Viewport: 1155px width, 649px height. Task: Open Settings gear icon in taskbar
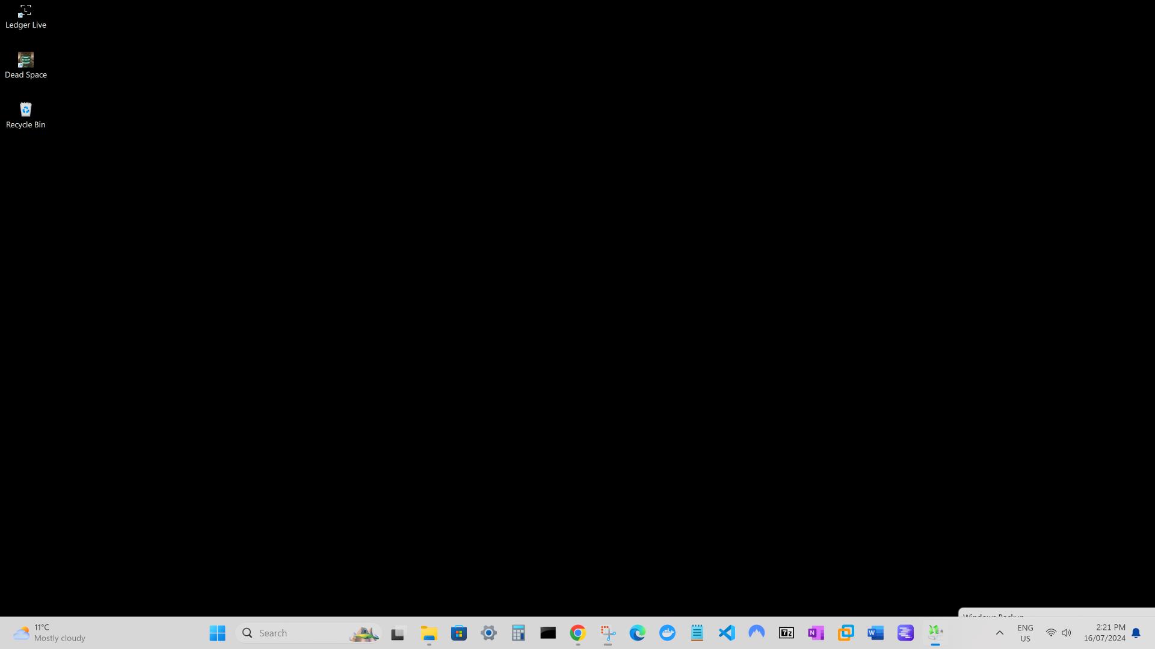click(x=488, y=633)
